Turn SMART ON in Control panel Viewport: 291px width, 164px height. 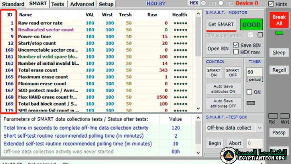213,73
